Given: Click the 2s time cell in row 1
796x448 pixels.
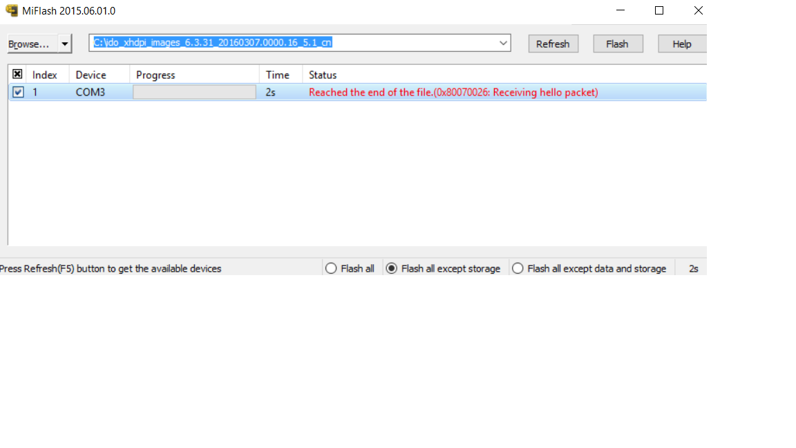Looking at the screenshot, I should [x=271, y=92].
